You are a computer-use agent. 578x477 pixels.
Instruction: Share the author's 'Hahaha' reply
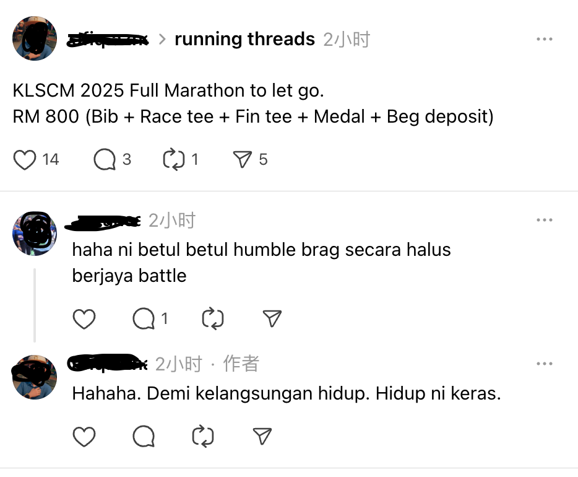[x=262, y=436]
